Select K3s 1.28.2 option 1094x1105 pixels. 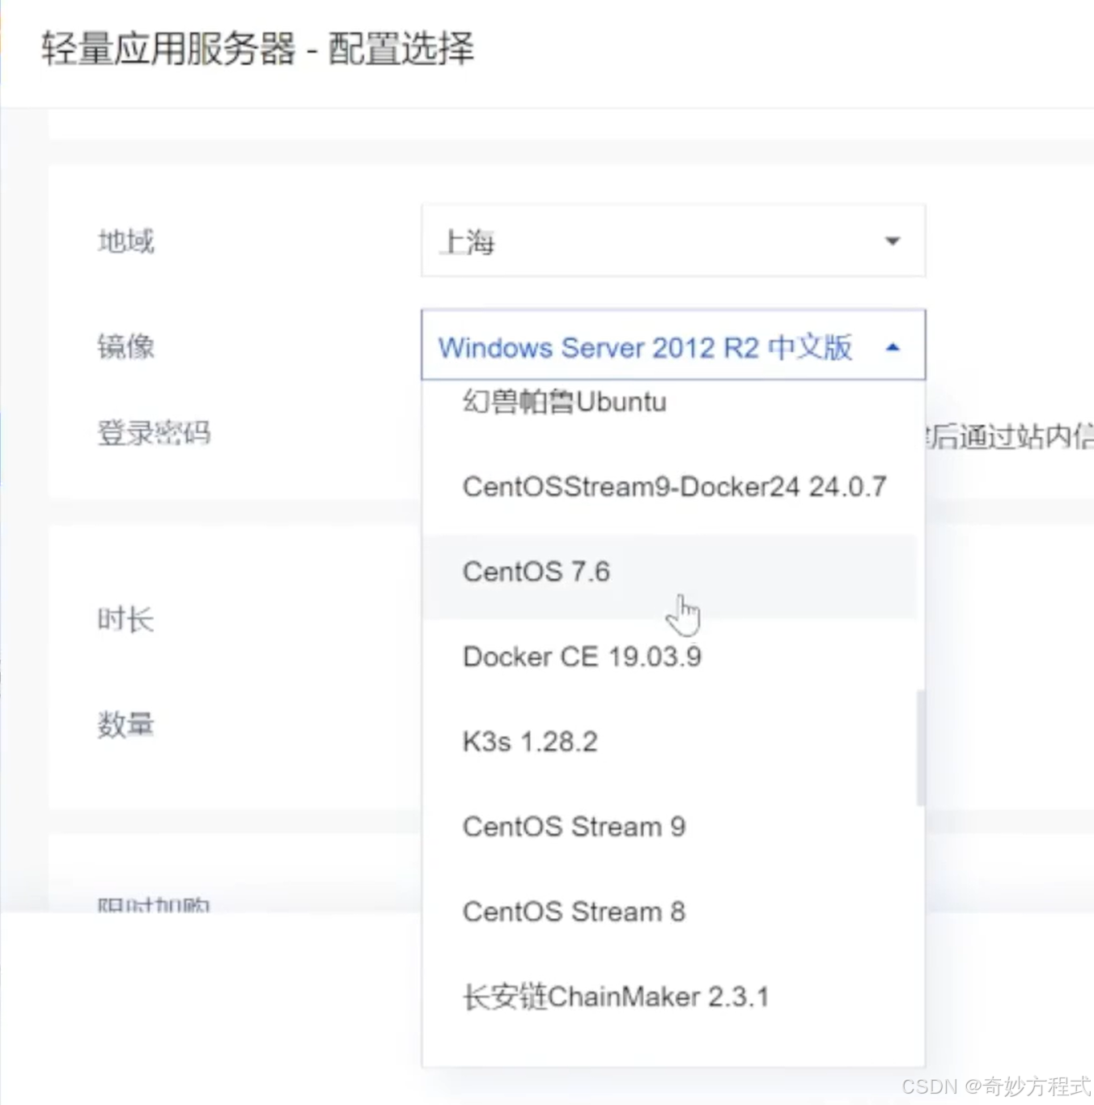pyautogui.click(x=669, y=742)
